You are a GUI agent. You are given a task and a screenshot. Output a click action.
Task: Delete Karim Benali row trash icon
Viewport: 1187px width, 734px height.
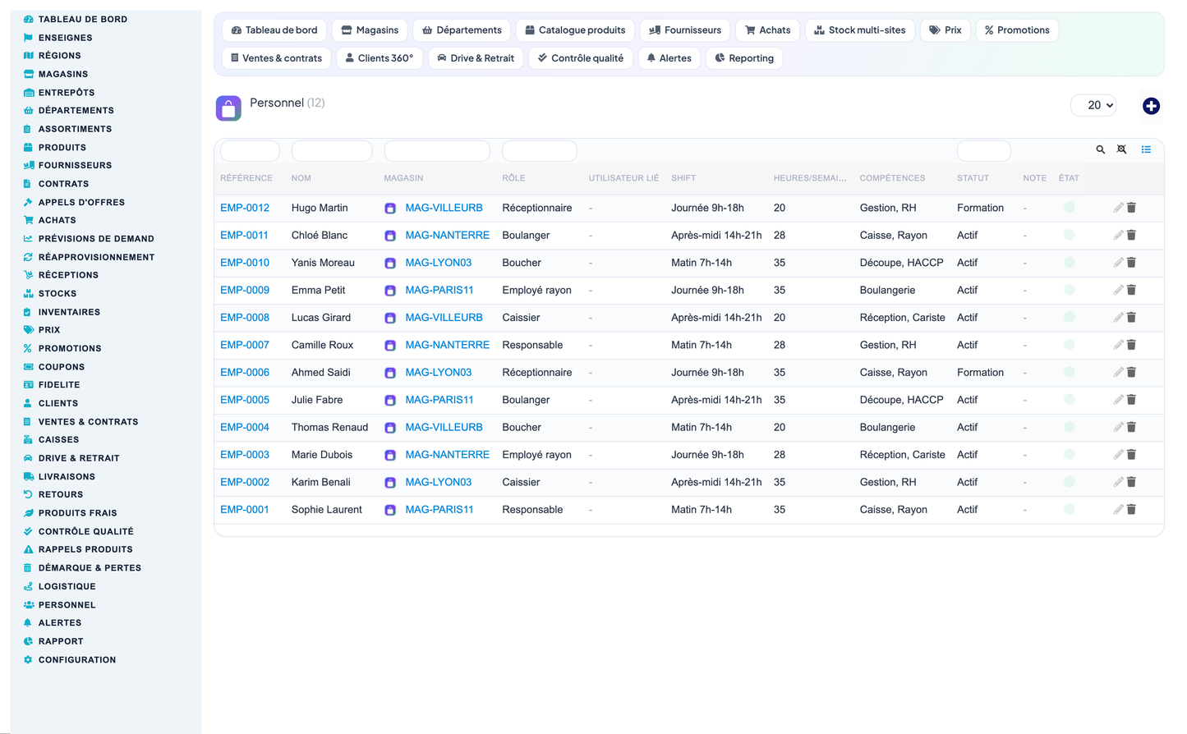coord(1131,482)
